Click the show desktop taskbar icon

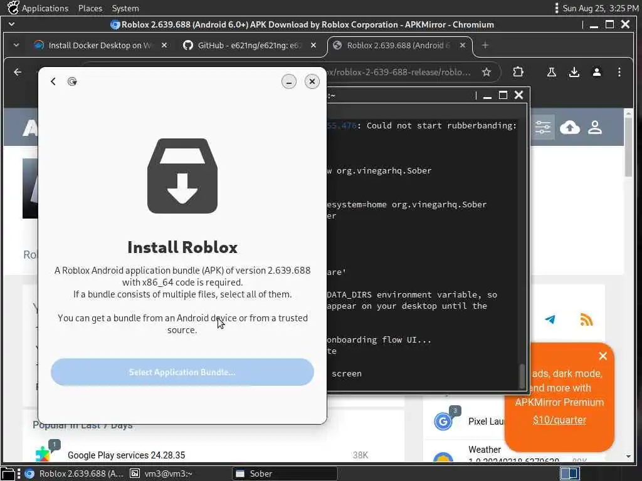pos(8,473)
